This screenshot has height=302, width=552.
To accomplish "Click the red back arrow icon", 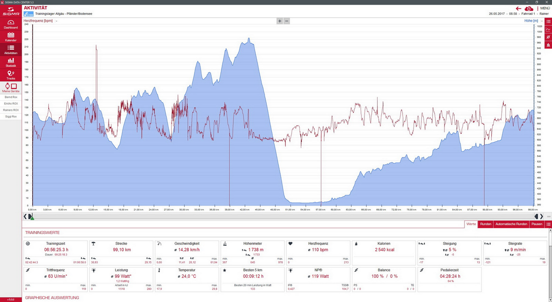I will [518, 8].
